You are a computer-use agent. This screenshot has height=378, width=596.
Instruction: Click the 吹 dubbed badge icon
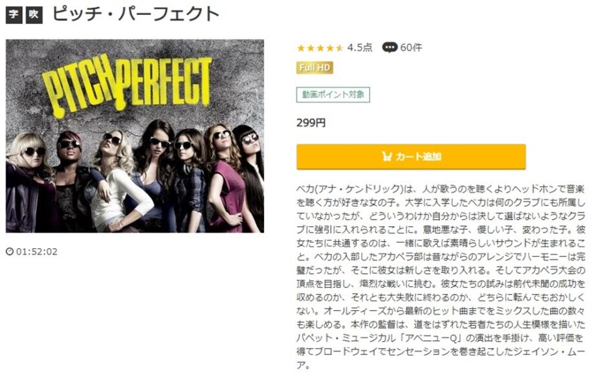(x=34, y=15)
